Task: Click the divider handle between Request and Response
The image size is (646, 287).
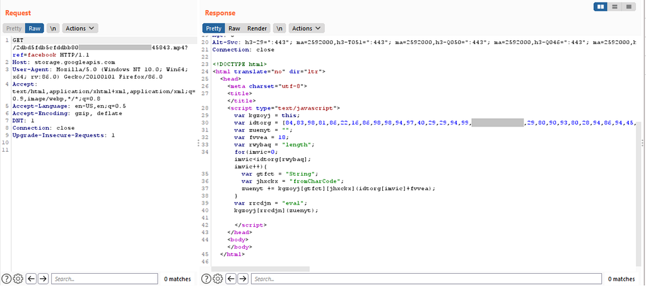Action: [199, 143]
